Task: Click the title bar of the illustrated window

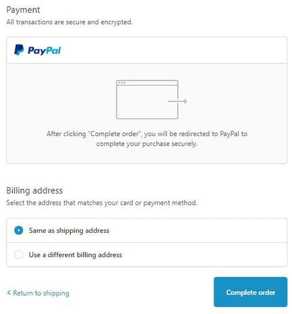Action: (x=147, y=82)
